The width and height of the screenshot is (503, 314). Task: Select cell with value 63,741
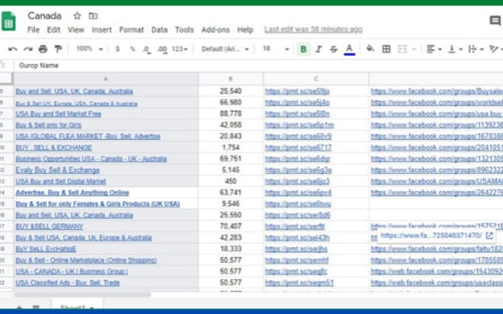[231, 193]
